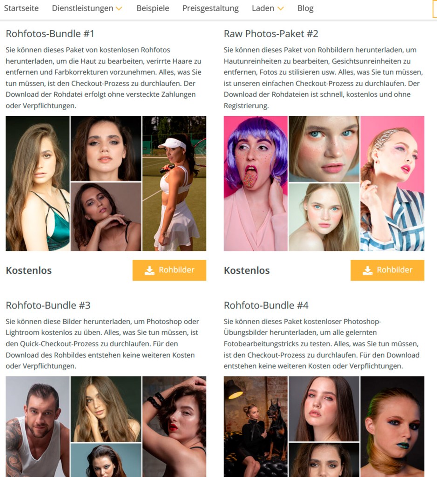This screenshot has height=477, width=437.
Task: Open Rohfoto-Bundle #4 heading link
Action: [x=266, y=305]
